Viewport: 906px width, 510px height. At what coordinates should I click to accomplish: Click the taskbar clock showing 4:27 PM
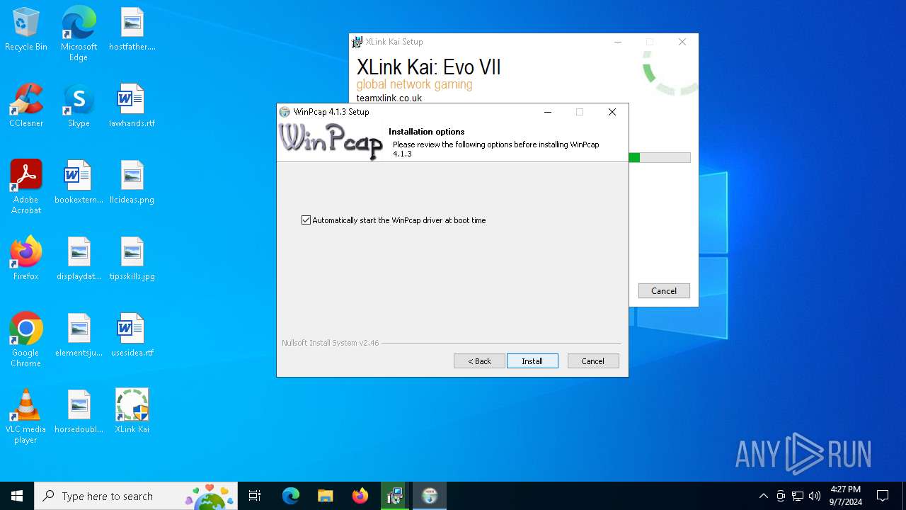845,496
